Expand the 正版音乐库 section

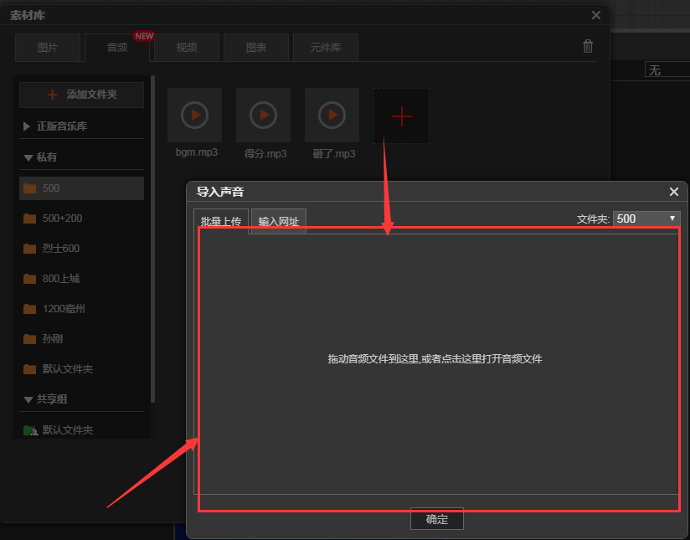click(x=27, y=126)
